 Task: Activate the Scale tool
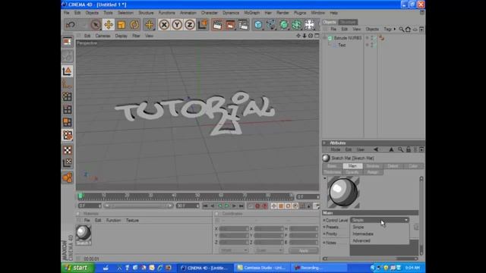click(121, 25)
